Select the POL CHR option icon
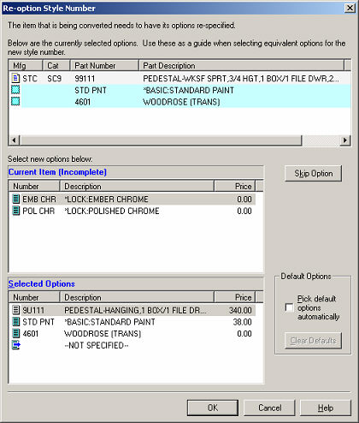Viewport: 359px width, 423px height. tap(16, 211)
